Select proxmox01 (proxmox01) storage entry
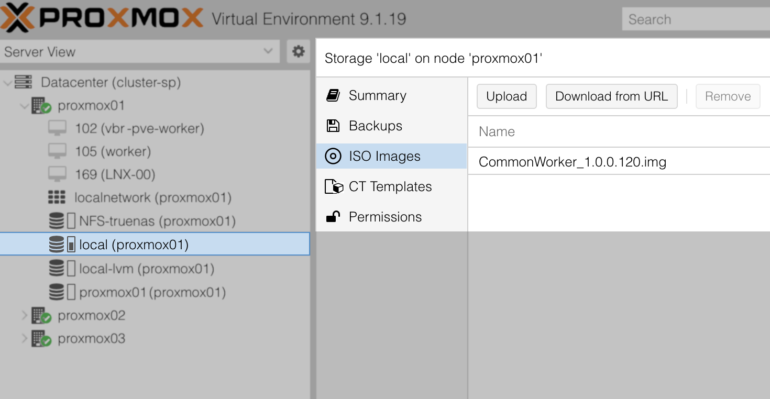Image resolution: width=770 pixels, height=399 pixels. [152, 292]
